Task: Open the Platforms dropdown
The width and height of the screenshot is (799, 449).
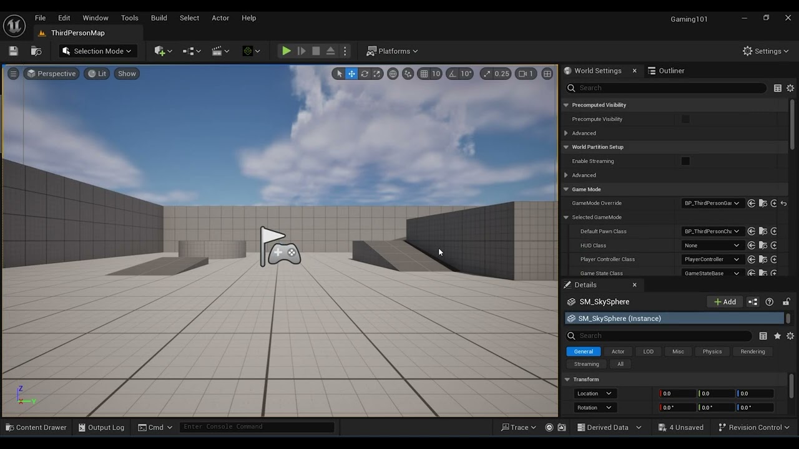Action: point(392,51)
